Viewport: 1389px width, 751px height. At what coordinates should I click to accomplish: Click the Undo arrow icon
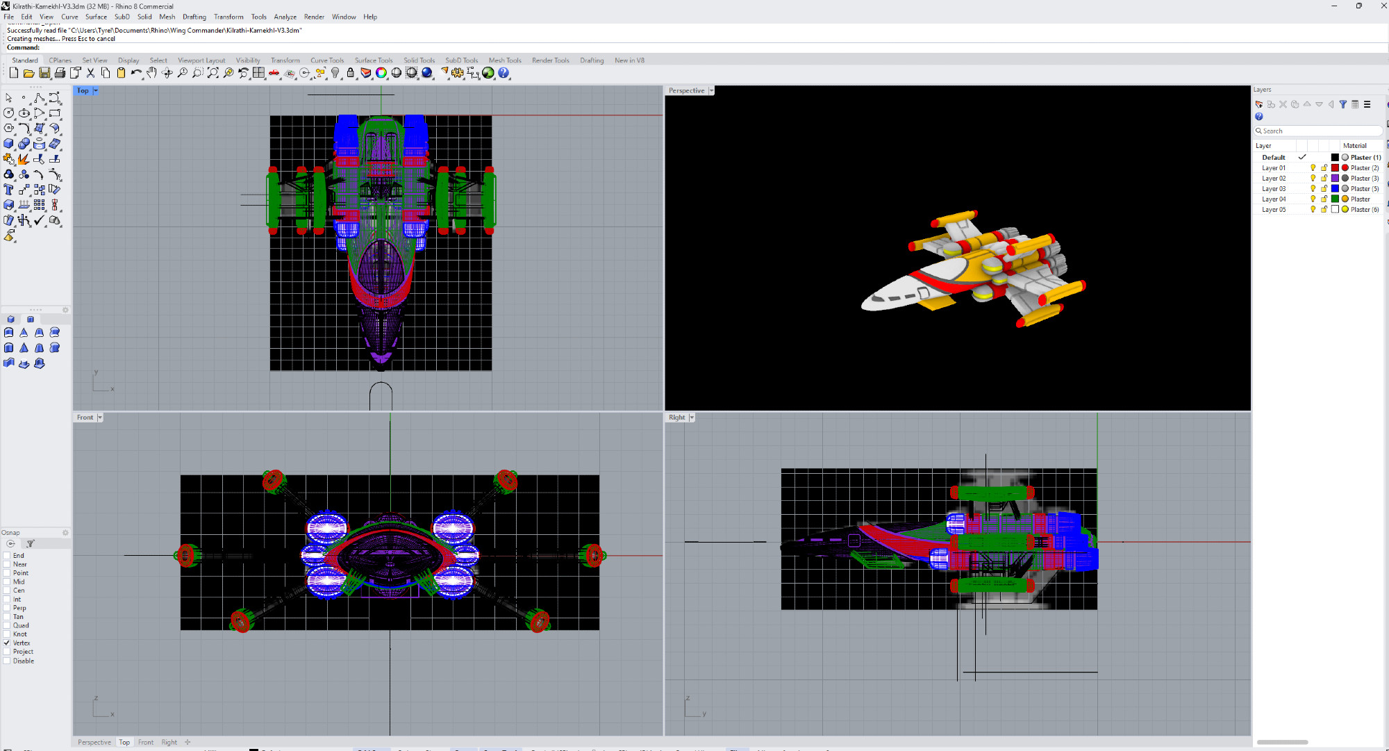point(135,73)
